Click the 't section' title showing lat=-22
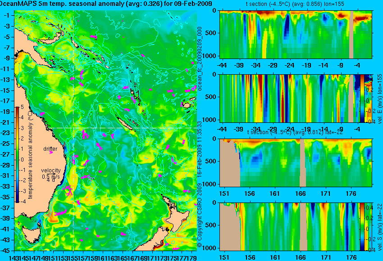Image resolution: width=383 pixels, height=261 pixels. [x=295, y=132]
